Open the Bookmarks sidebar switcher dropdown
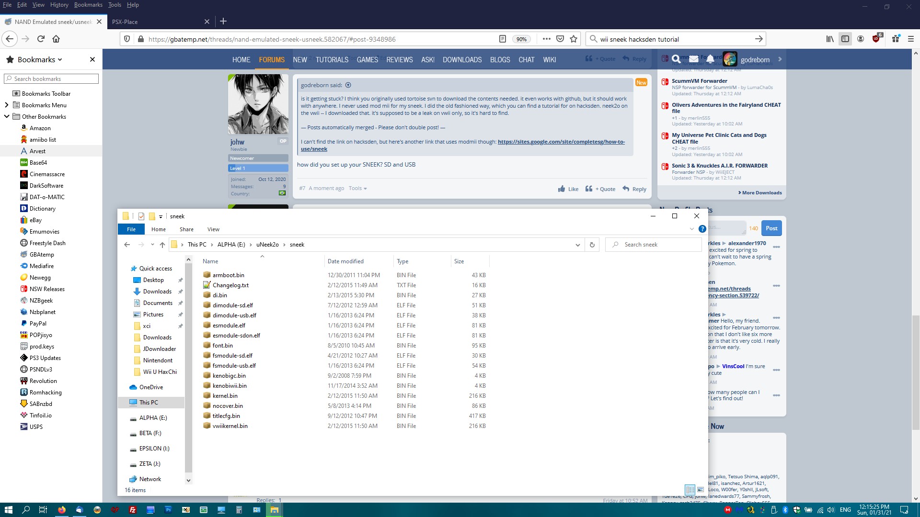Image resolution: width=920 pixels, height=517 pixels. (x=40, y=59)
